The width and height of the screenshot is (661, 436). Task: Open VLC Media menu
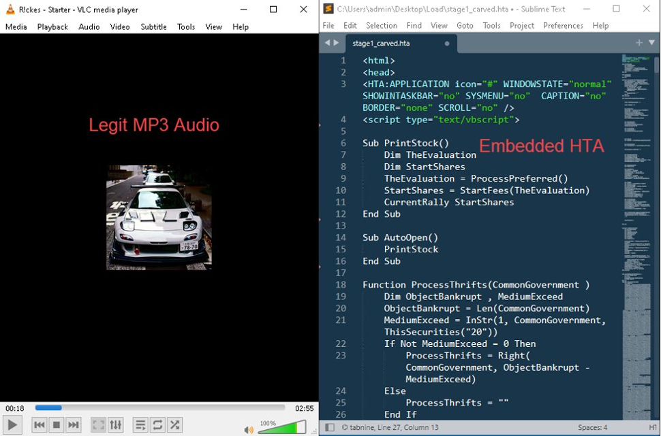point(16,27)
